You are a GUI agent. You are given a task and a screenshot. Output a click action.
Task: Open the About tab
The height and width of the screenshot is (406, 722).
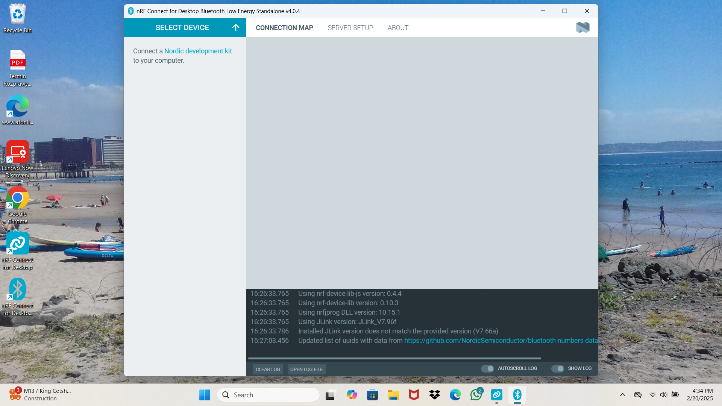click(x=398, y=28)
